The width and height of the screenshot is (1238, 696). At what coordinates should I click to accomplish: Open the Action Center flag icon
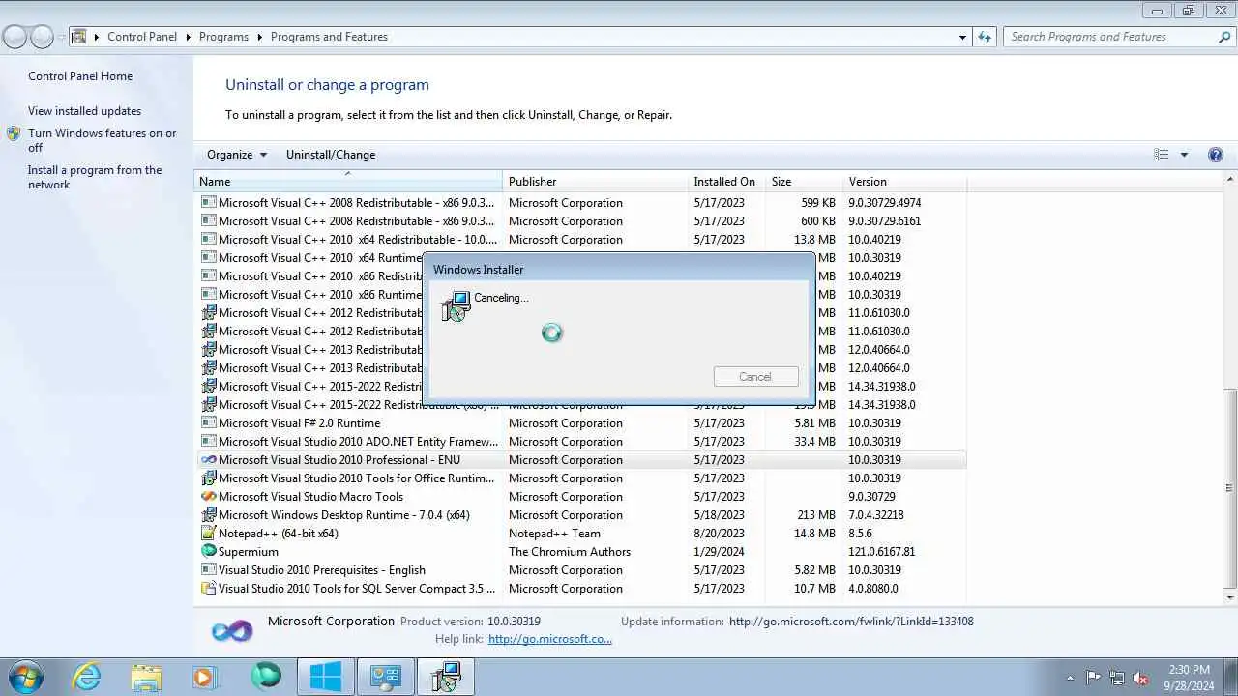(x=1093, y=678)
